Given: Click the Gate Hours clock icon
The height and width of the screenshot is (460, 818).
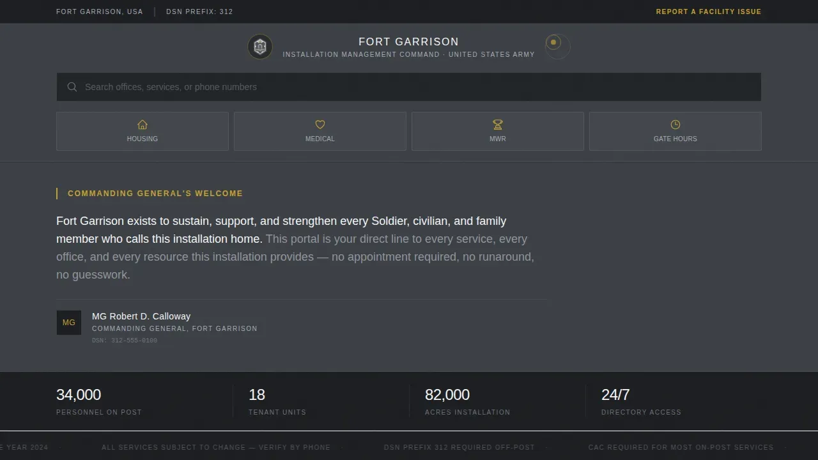Looking at the screenshot, I should [x=675, y=125].
